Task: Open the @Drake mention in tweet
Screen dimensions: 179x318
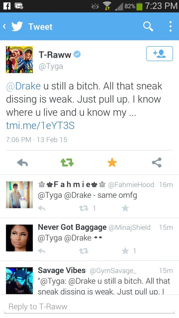Action: 23,86
